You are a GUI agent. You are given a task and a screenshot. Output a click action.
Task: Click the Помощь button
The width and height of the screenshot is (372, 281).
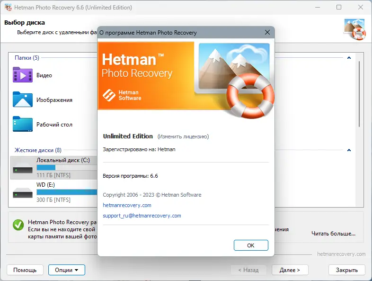point(25,270)
